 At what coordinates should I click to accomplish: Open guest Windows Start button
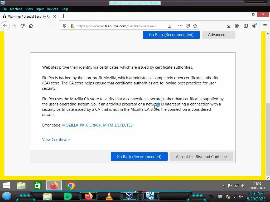[x=7, y=185]
